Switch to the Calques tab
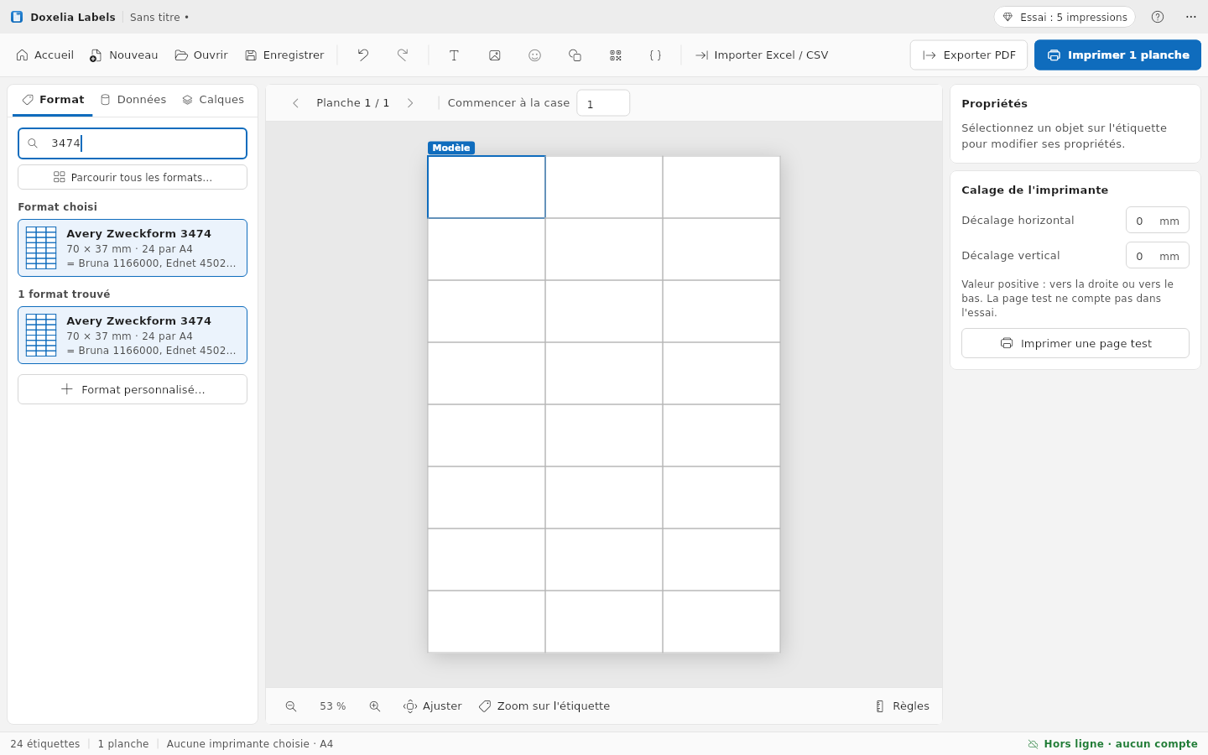The width and height of the screenshot is (1208, 755). (213, 100)
